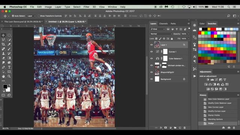
Task: Toggle visibility of Background layer
Action: [x=151, y=79]
